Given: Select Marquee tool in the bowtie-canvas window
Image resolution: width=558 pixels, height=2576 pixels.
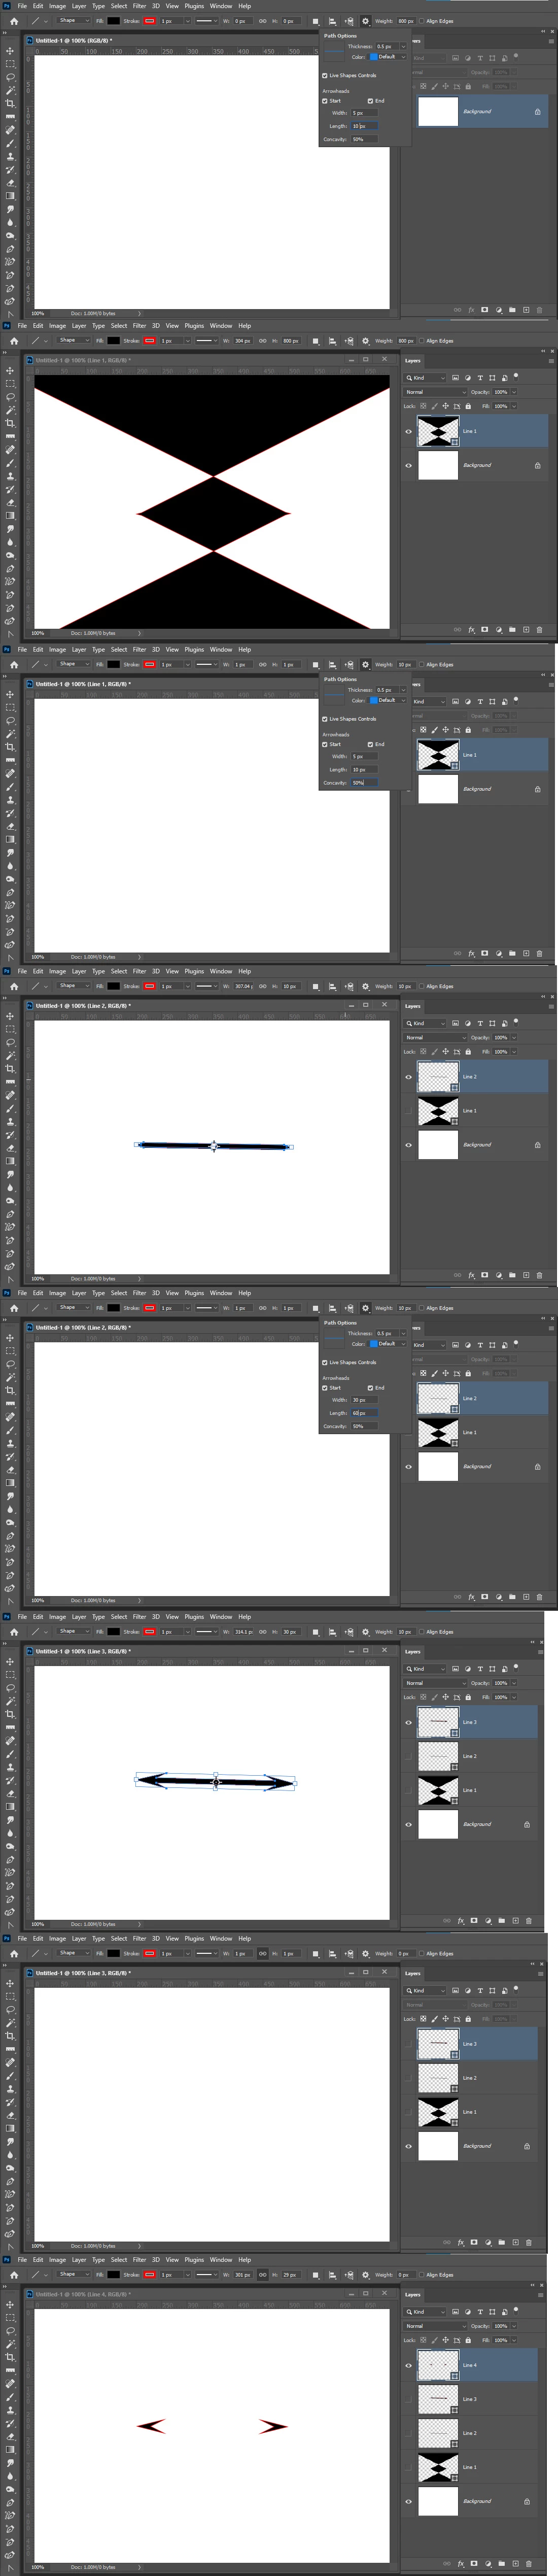Looking at the screenshot, I should 11,384.
